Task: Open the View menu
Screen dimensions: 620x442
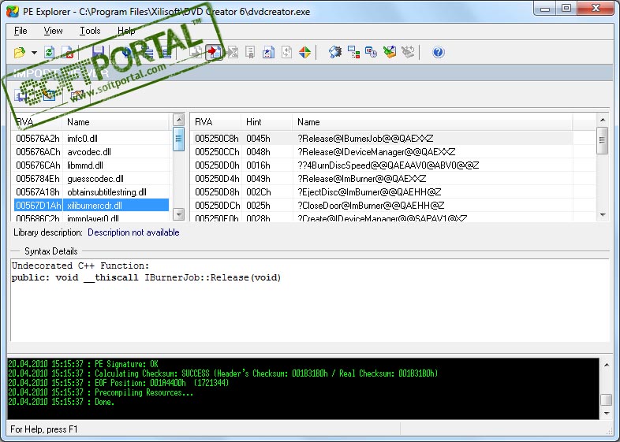Action: [53, 31]
